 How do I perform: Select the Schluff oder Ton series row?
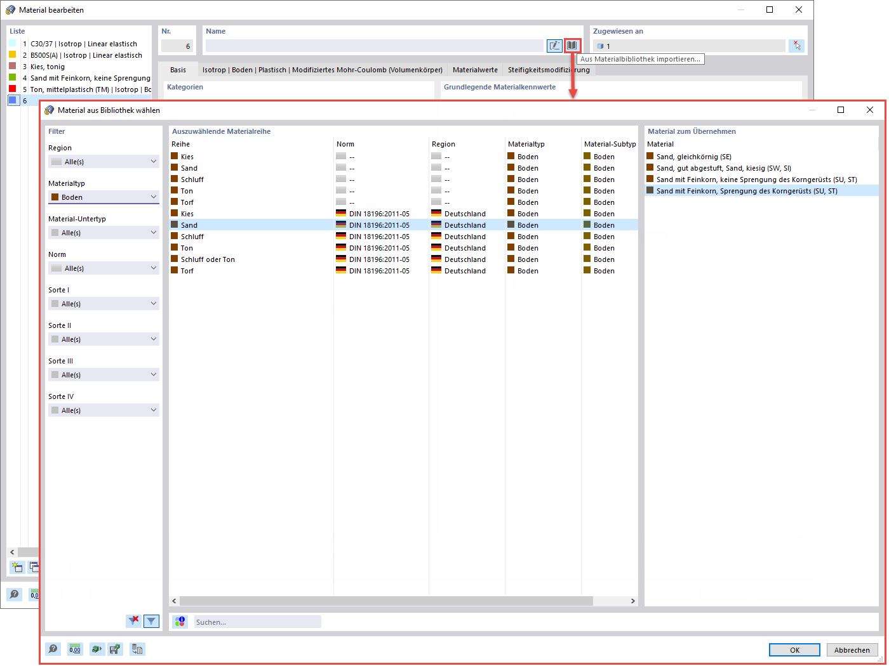point(403,259)
